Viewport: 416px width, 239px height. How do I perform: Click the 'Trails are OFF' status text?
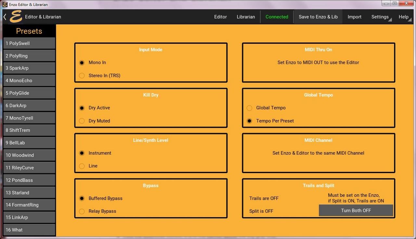(264, 198)
